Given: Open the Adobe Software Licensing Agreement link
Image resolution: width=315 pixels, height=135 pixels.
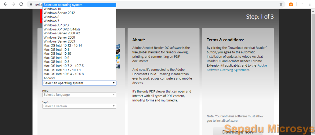Looking at the screenshot, I should pyautogui.click(x=237, y=67).
